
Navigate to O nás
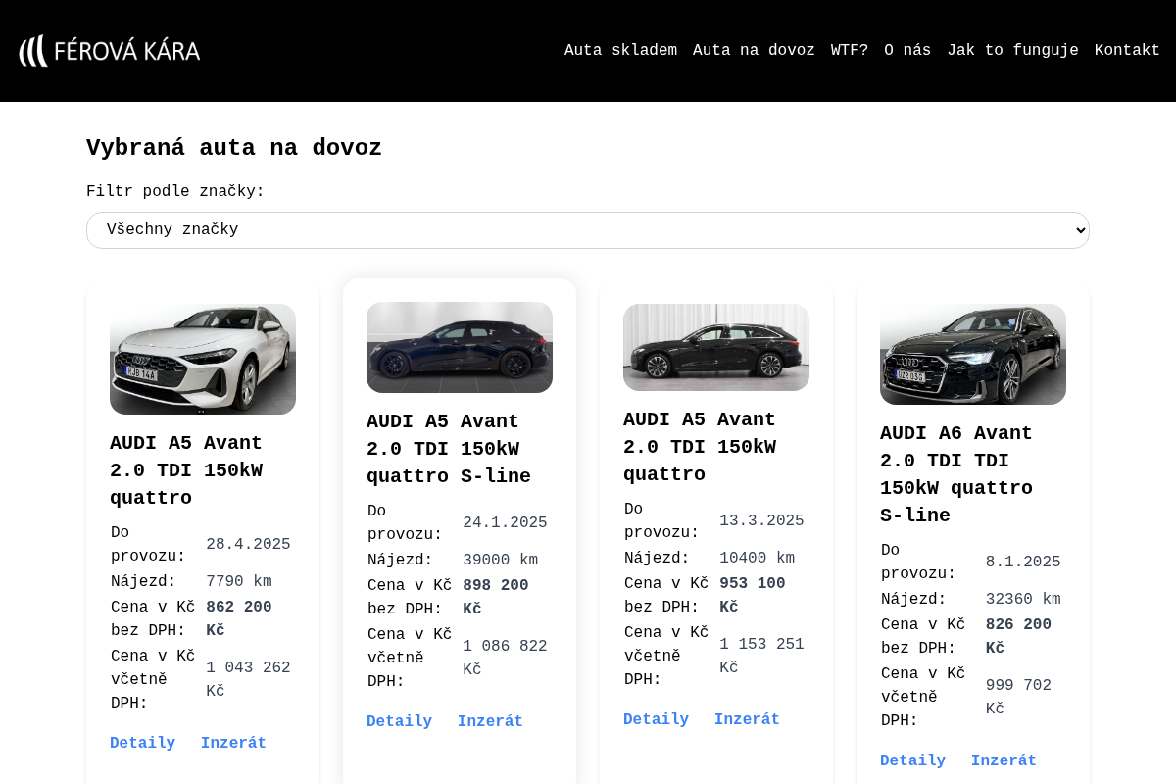pyautogui.click(x=907, y=51)
